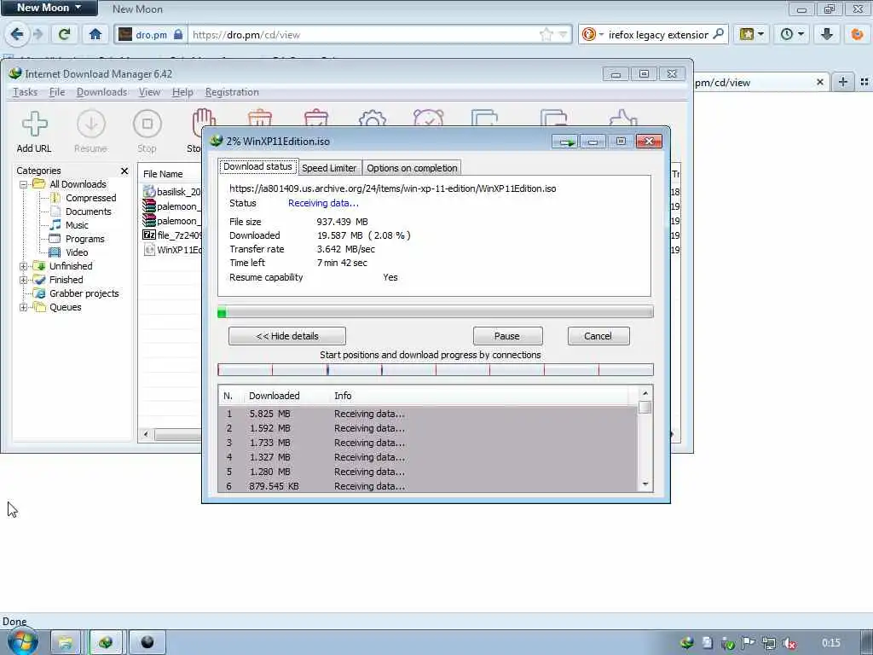Select the Download status tab
The height and width of the screenshot is (655, 873).
(x=257, y=166)
